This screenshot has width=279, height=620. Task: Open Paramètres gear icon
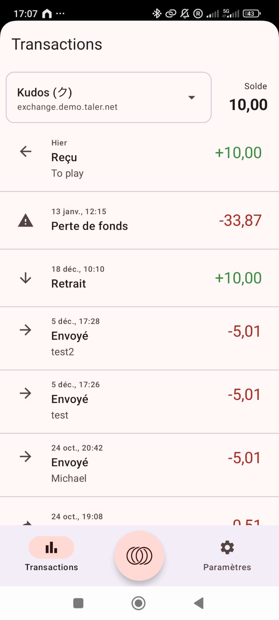pos(227,547)
